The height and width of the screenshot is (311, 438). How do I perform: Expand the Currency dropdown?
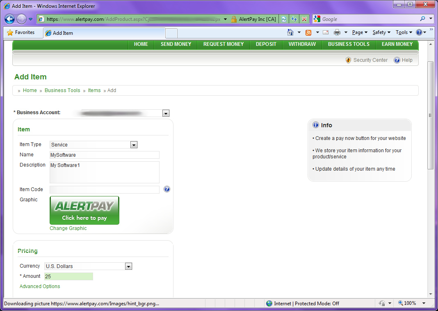[128, 266]
